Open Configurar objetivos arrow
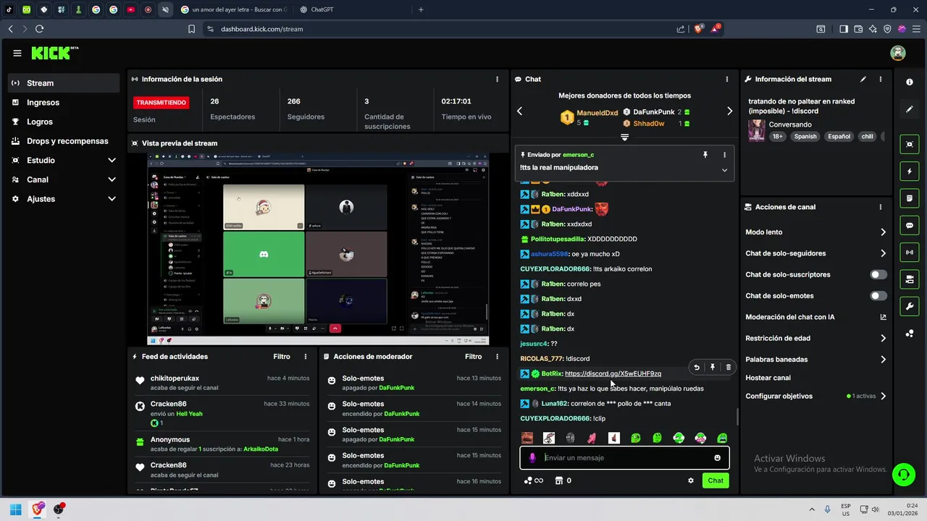 click(x=883, y=397)
